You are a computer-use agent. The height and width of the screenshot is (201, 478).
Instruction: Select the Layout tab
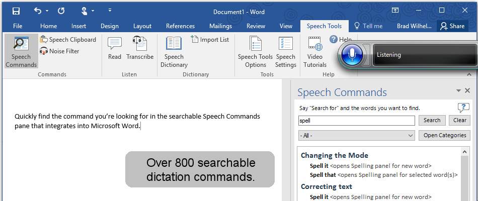pyautogui.click(x=142, y=26)
